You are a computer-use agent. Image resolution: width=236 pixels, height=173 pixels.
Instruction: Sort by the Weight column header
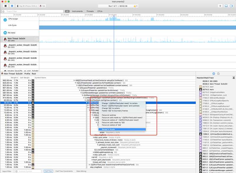(14, 78)
